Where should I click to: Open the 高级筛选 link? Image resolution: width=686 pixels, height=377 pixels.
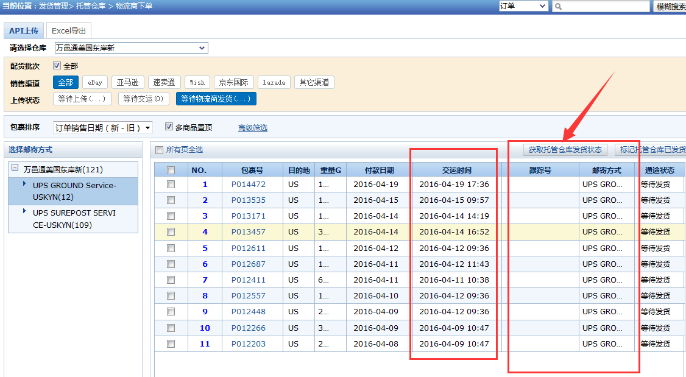point(252,128)
